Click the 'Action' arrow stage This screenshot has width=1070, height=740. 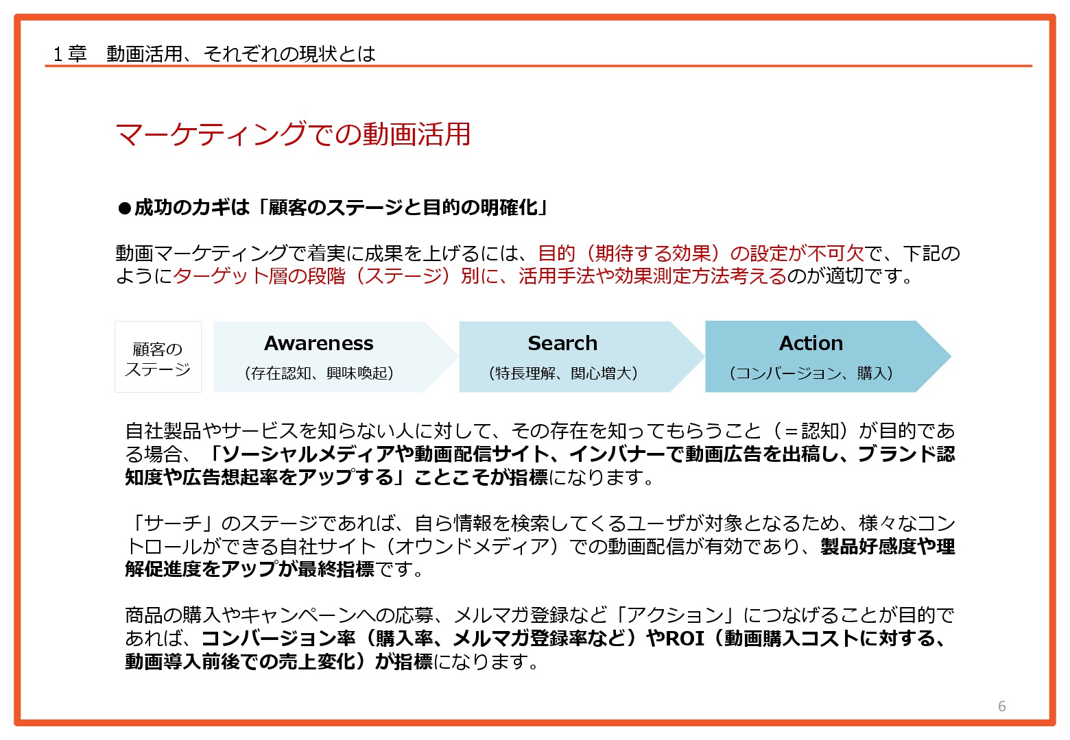[x=828, y=357]
